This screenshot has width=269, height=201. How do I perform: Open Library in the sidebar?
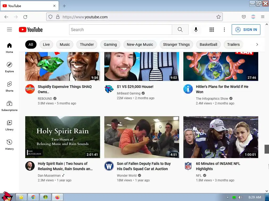[x=9, y=125]
